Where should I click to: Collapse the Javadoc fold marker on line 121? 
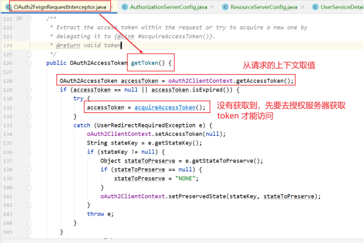tap(30, 19)
